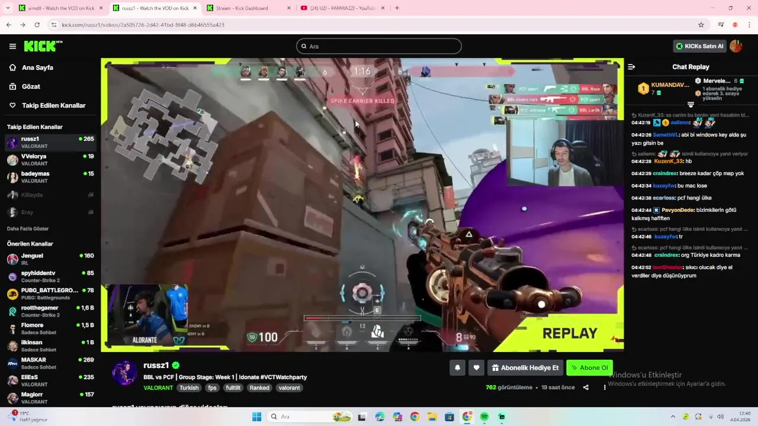Open Chrome icon on taskbar
This screenshot has height=426, width=758.
click(x=415, y=417)
